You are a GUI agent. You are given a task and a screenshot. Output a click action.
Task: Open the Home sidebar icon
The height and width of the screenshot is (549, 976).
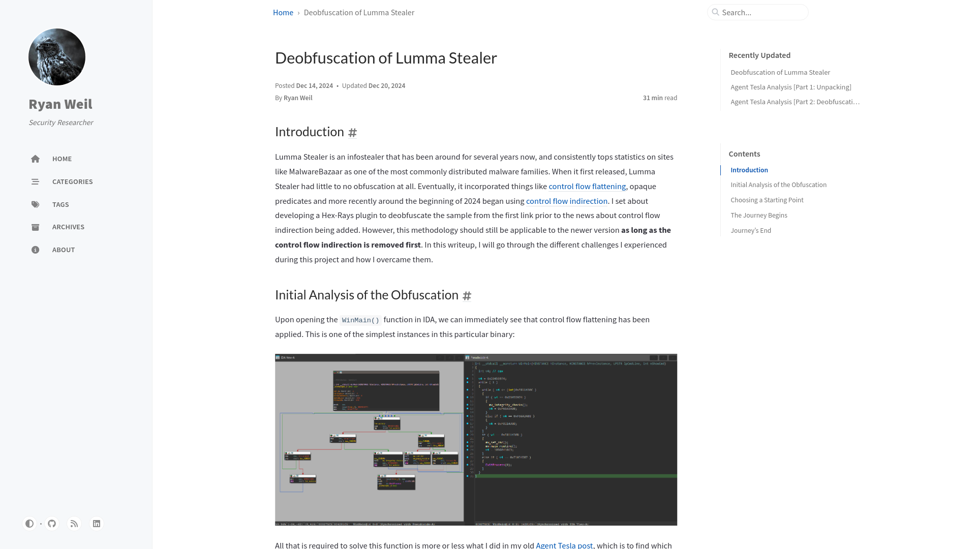(x=35, y=159)
